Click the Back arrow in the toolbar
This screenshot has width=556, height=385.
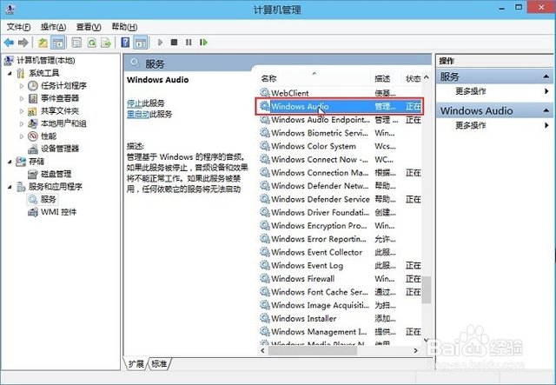tap(10, 42)
